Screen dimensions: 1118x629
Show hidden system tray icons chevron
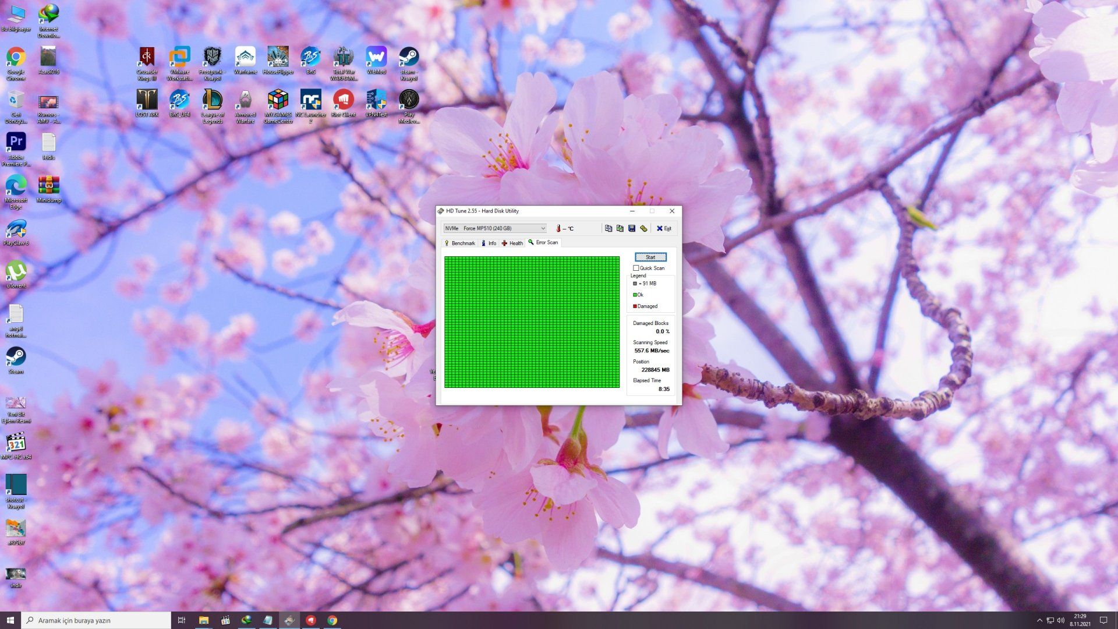click(x=1039, y=620)
